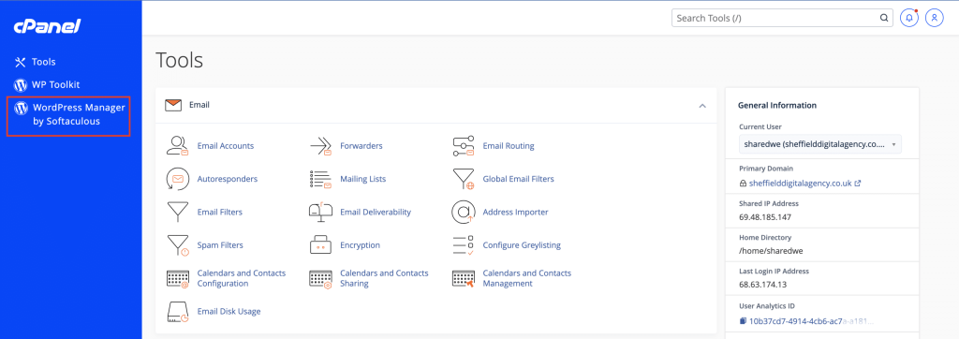Open the Configure Greylisting link
The height and width of the screenshot is (339, 959).
(522, 245)
